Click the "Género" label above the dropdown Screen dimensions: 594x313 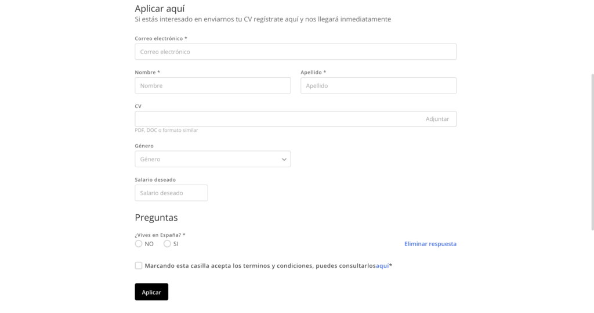coord(144,146)
